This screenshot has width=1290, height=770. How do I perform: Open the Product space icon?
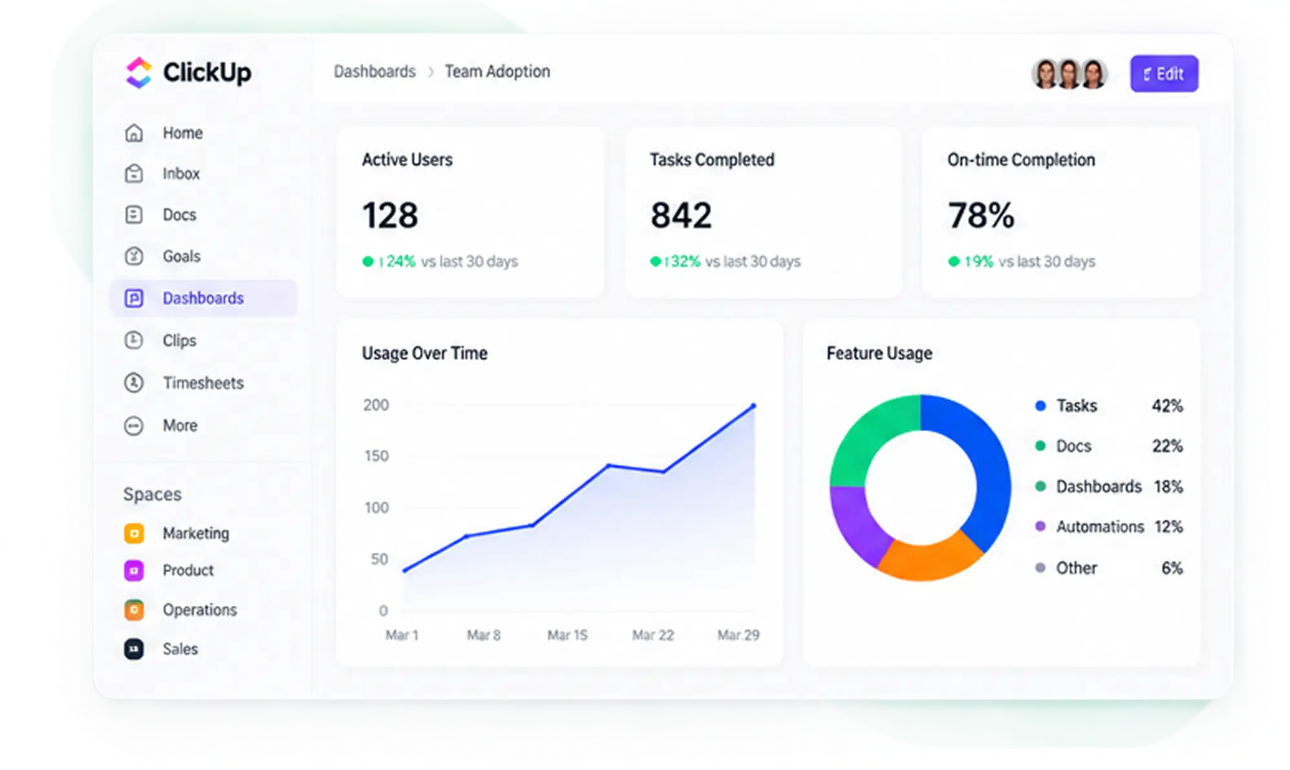pos(134,570)
